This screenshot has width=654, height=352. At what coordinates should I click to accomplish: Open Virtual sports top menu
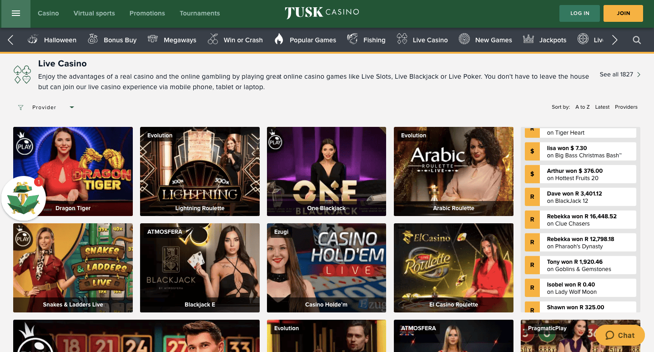(94, 13)
